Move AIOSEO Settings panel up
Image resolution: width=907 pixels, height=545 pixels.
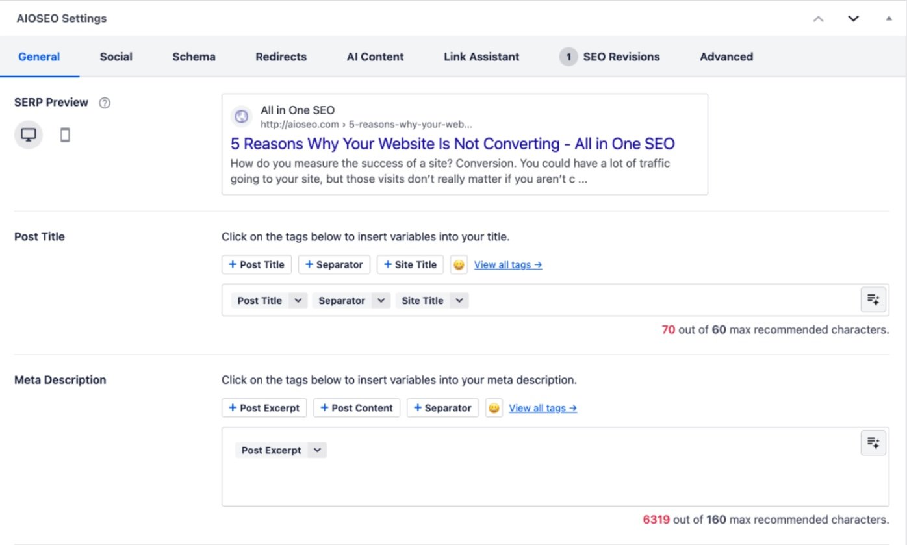coord(819,19)
